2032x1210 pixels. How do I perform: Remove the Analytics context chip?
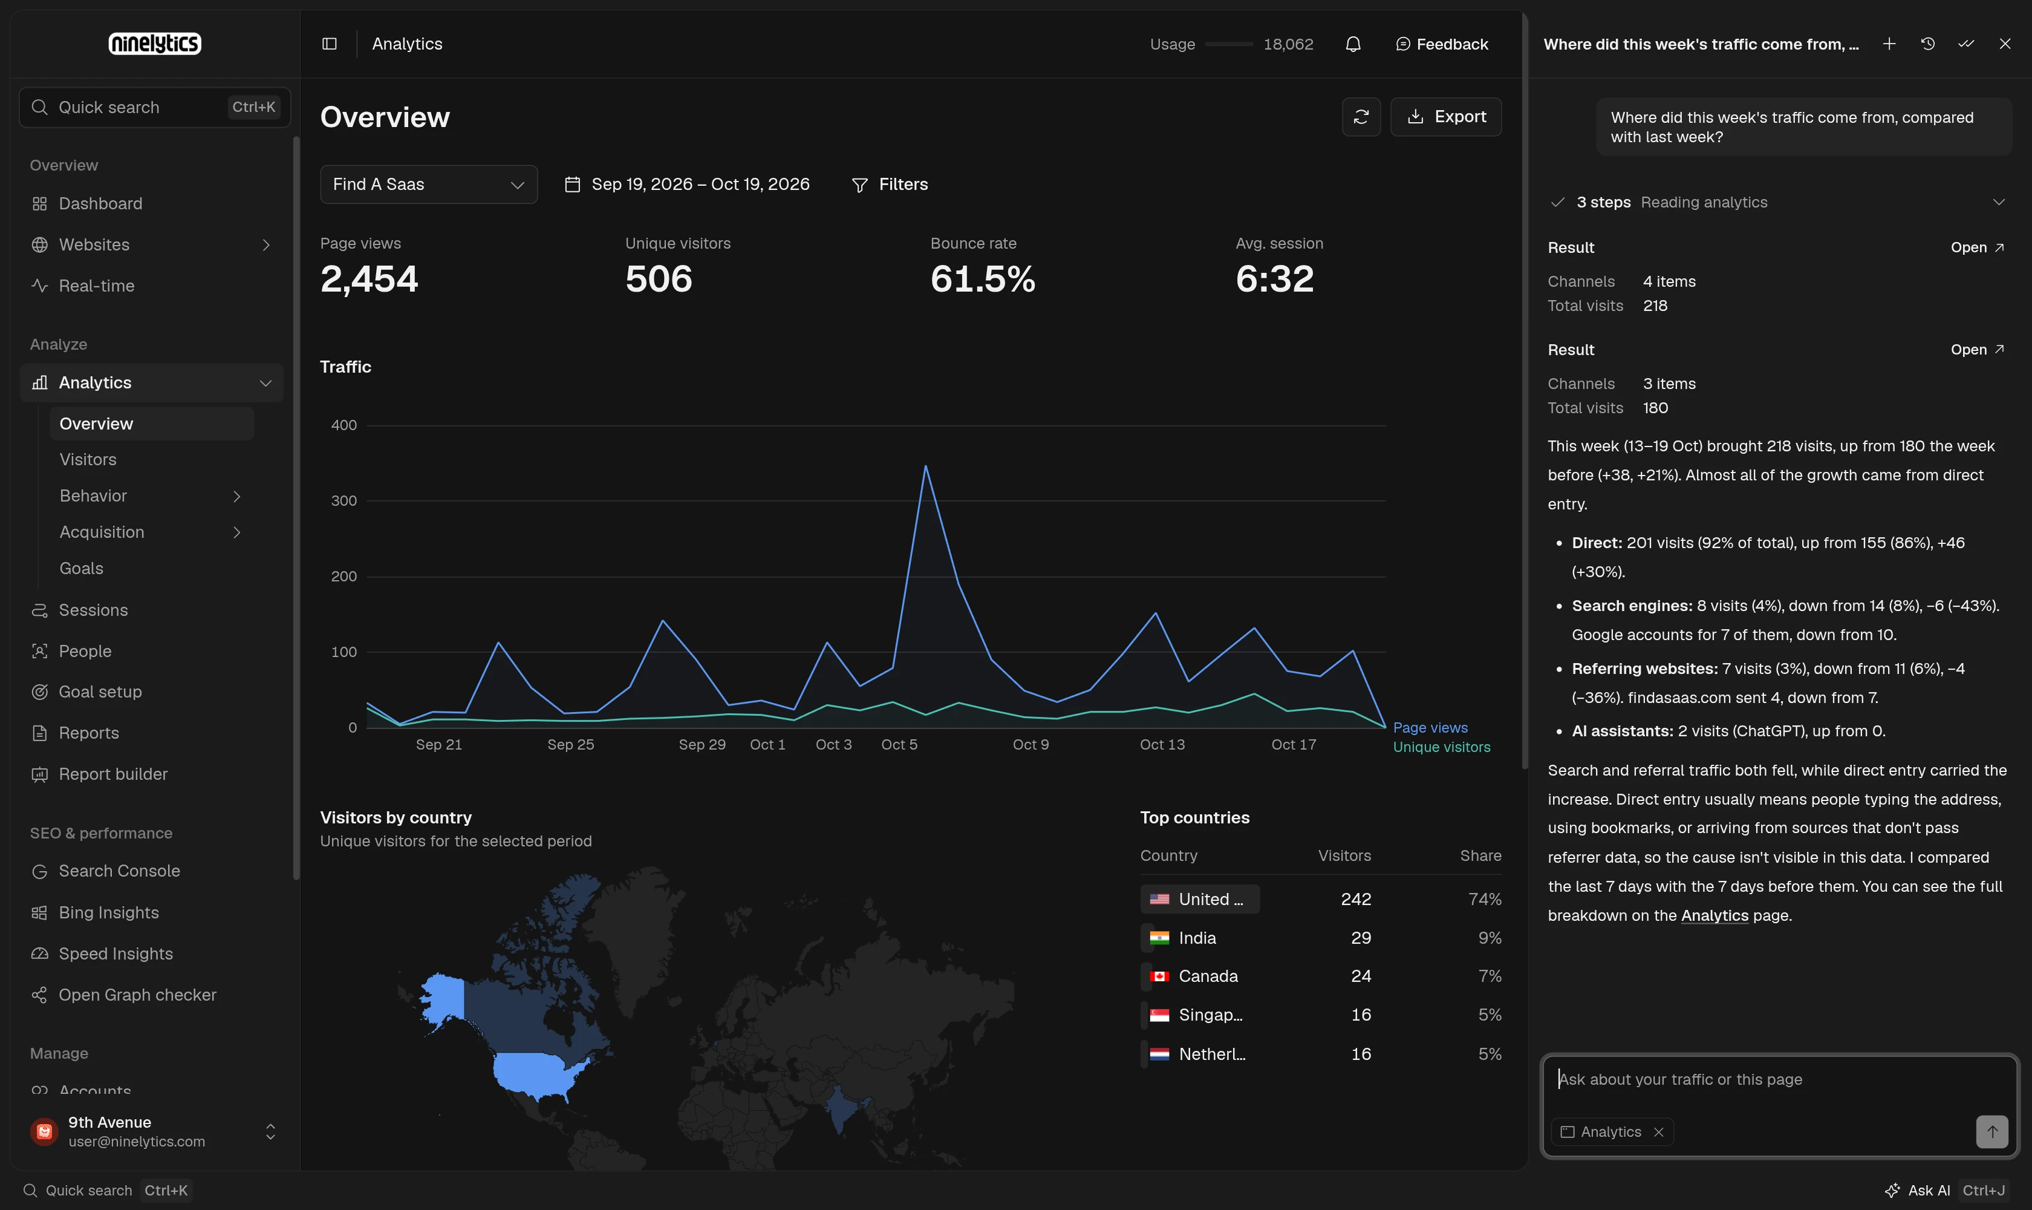(1659, 1132)
